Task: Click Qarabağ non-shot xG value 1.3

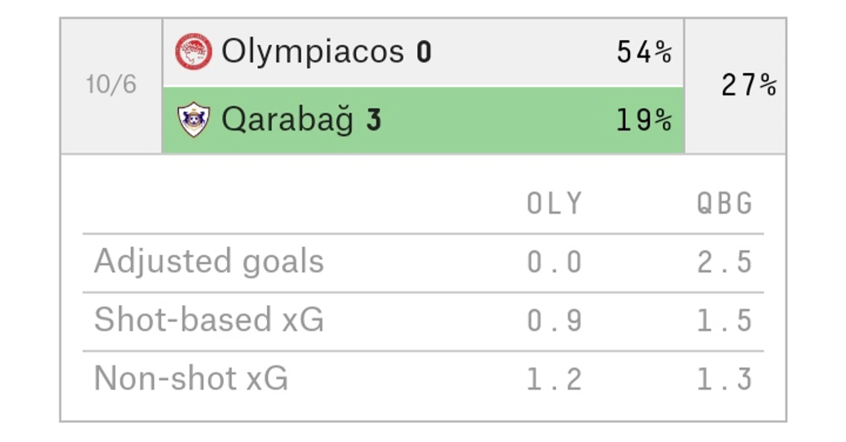Action: coord(724,380)
